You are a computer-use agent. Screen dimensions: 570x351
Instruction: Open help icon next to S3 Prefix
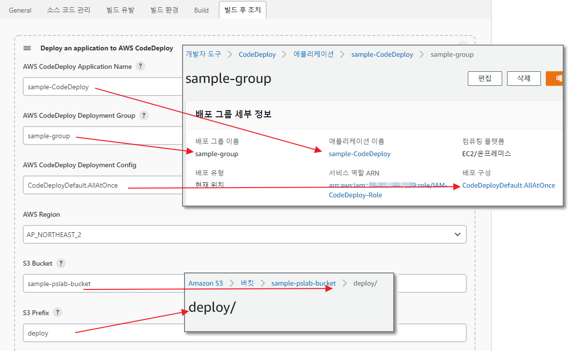tap(58, 312)
